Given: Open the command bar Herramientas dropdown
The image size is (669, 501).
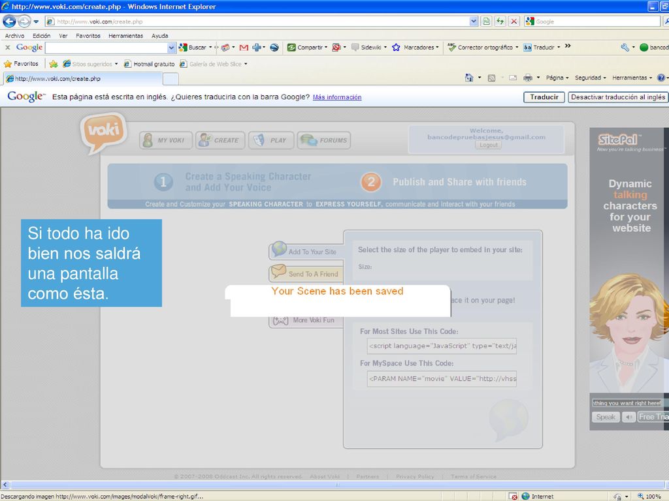Looking at the screenshot, I should pos(632,78).
